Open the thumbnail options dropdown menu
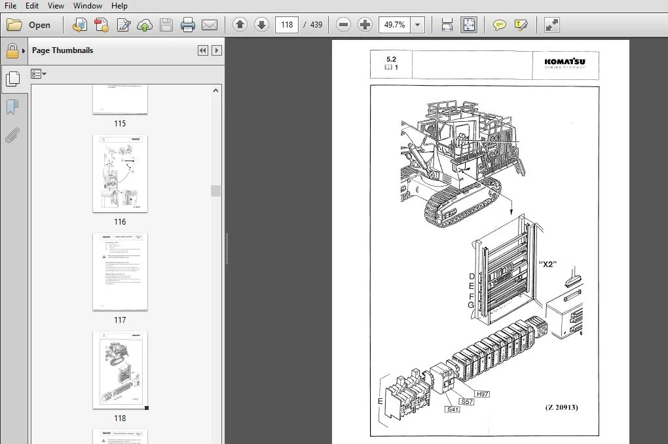Image resolution: width=668 pixels, height=444 pixels. click(x=39, y=74)
